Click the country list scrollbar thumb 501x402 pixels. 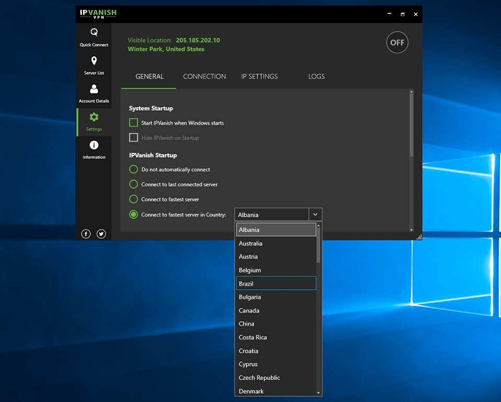(x=318, y=245)
